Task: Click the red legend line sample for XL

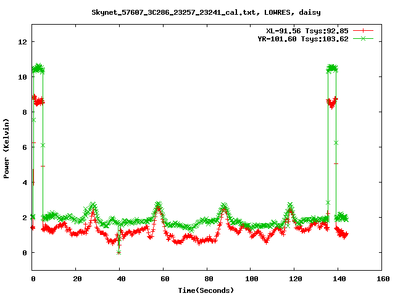Action: [363, 31]
